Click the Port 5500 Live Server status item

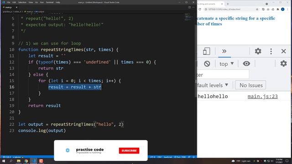click(180, 157)
